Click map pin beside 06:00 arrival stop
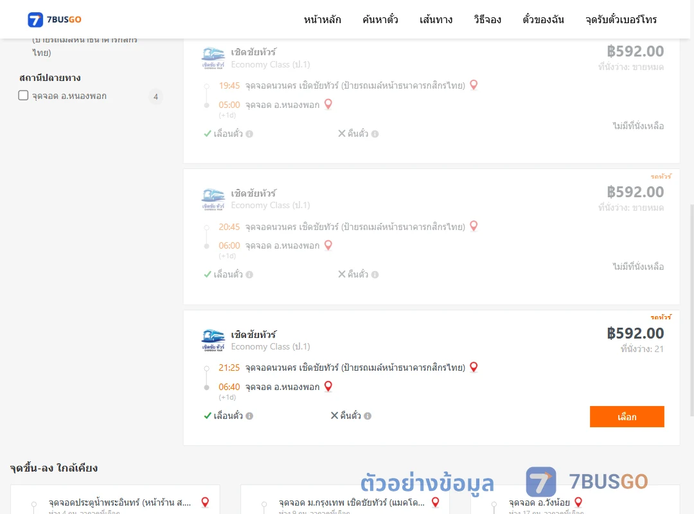Viewport: 694px width, 514px height. (x=328, y=245)
